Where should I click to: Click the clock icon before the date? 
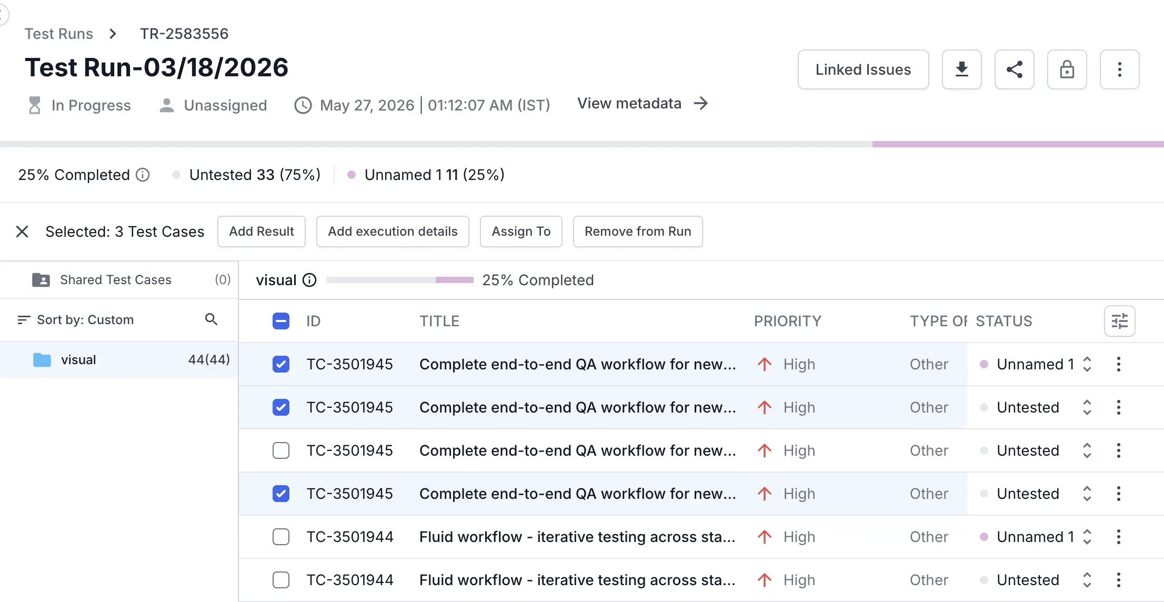[x=303, y=105]
